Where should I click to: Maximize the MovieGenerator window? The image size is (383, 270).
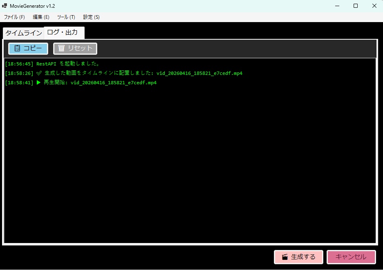coord(356,6)
